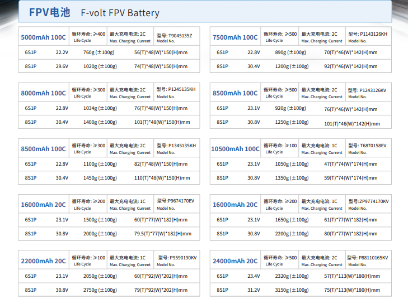The image size is (408, 299).
Task: Click 2000g (±100g) weight value
Action: click(100, 234)
